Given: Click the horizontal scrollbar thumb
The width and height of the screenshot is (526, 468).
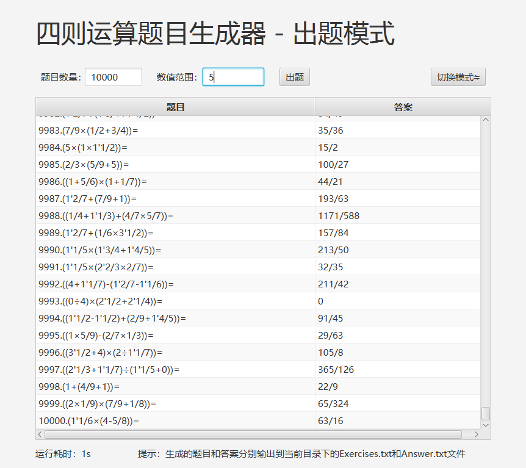Looking at the screenshot, I should 253,434.
